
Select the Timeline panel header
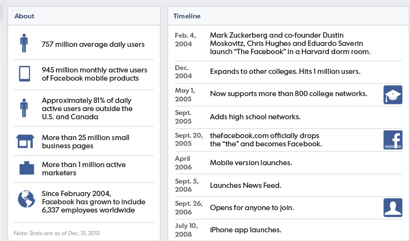[289, 16]
